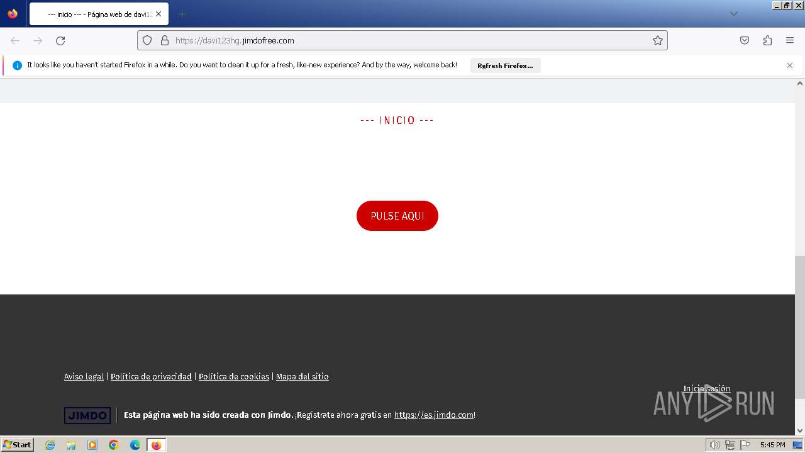Click the vertical scrollbar thumb
This screenshot has height=453, width=805.
[x=800, y=327]
